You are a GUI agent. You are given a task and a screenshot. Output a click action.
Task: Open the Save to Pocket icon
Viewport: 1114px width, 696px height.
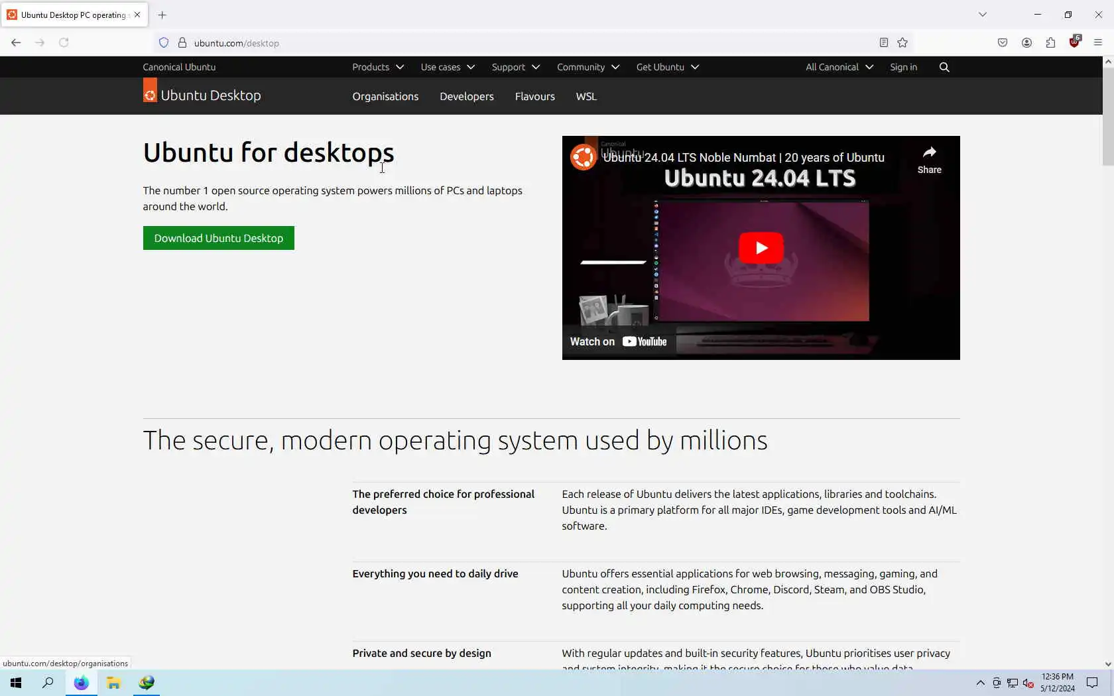pyautogui.click(x=1003, y=43)
